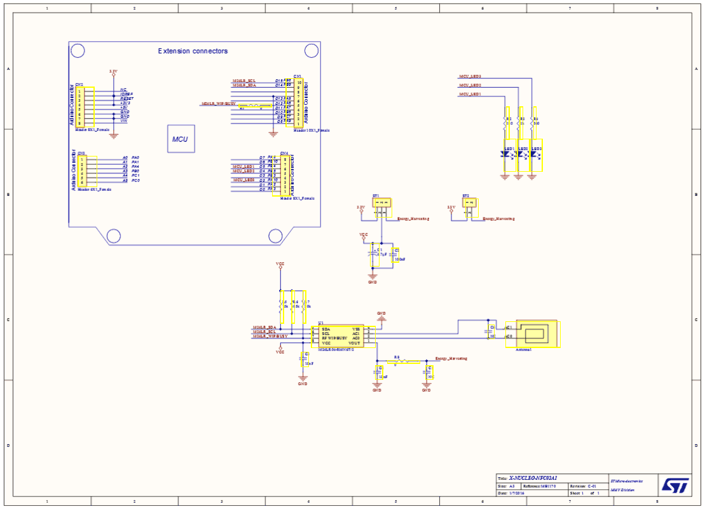Screen dimensions: 705x509
Task: Click the Revision C-01 field
Action: point(583,486)
